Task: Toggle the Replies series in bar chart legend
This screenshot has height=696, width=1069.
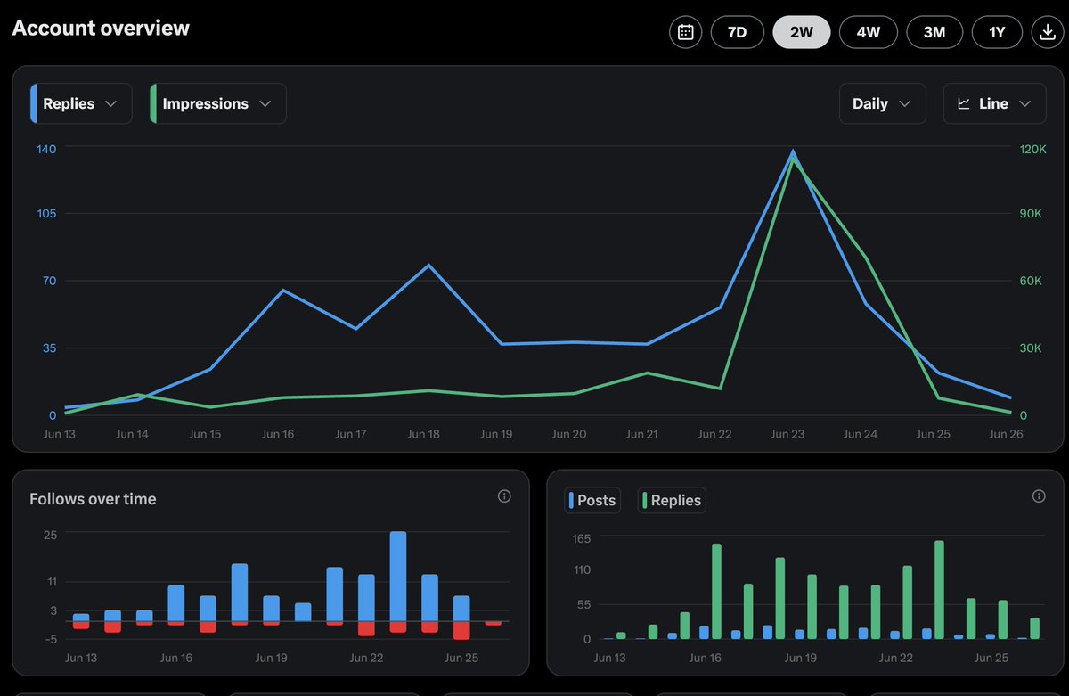Action: tap(672, 500)
